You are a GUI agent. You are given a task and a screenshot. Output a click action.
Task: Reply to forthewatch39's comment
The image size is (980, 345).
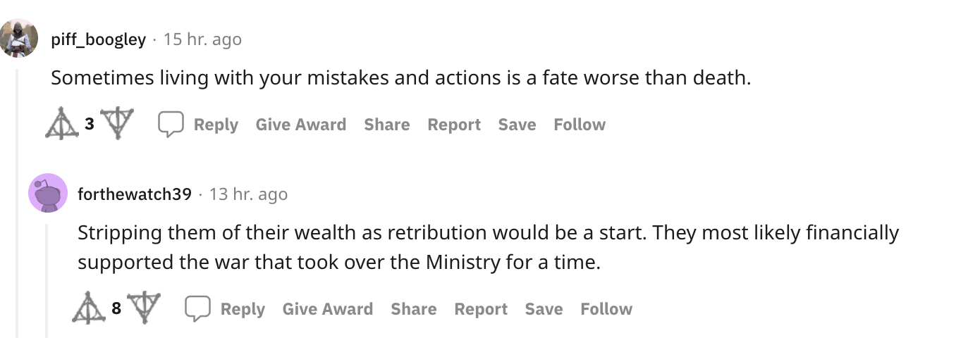(x=243, y=309)
